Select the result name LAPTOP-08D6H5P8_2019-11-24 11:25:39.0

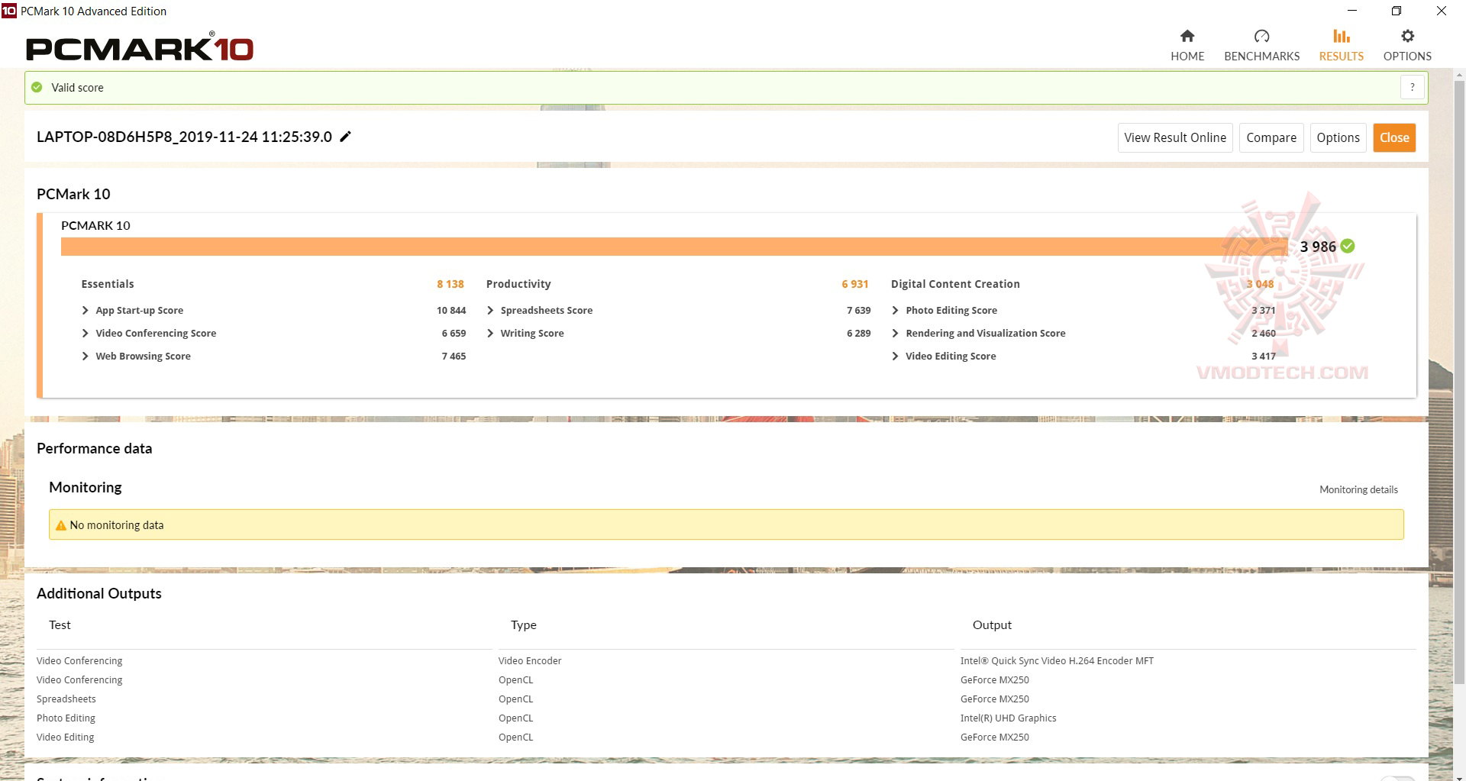tap(184, 137)
